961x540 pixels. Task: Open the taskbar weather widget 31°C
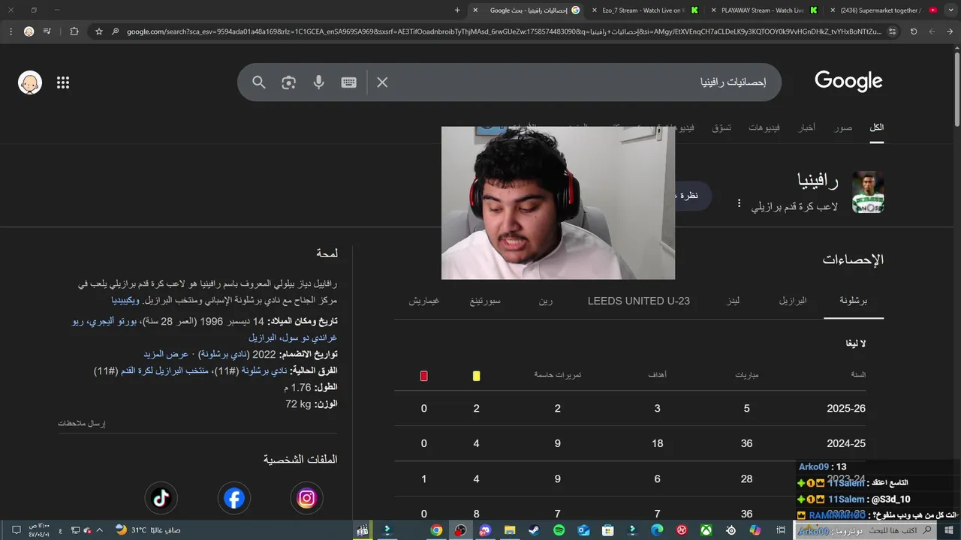coord(148,530)
